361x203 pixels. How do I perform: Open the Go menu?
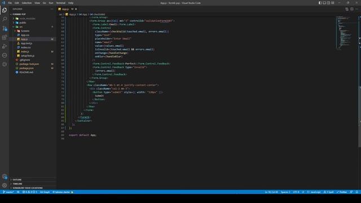click(x=44, y=3)
